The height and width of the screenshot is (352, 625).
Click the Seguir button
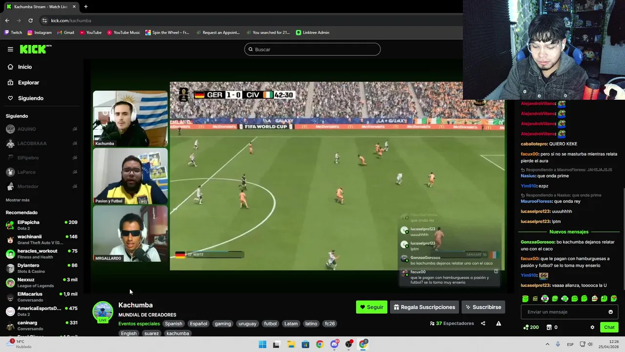coord(372,307)
